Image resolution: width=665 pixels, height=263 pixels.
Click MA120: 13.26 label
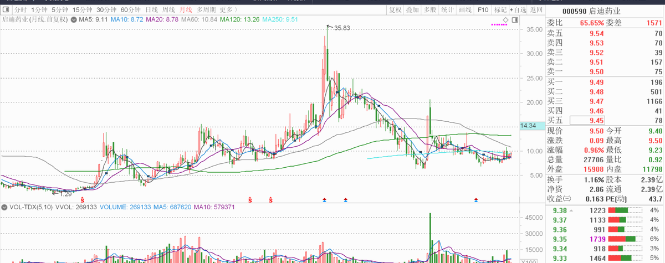239,19
